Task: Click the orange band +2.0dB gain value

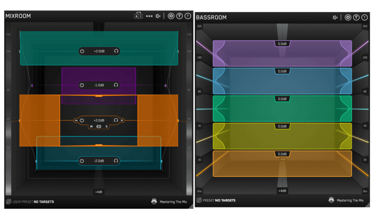Action: click(x=99, y=120)
